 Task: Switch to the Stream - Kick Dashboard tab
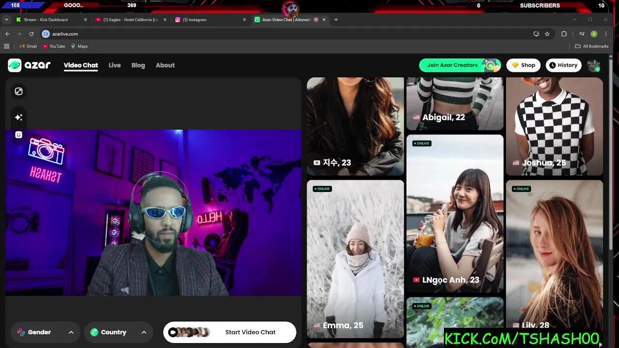point(51,20)
